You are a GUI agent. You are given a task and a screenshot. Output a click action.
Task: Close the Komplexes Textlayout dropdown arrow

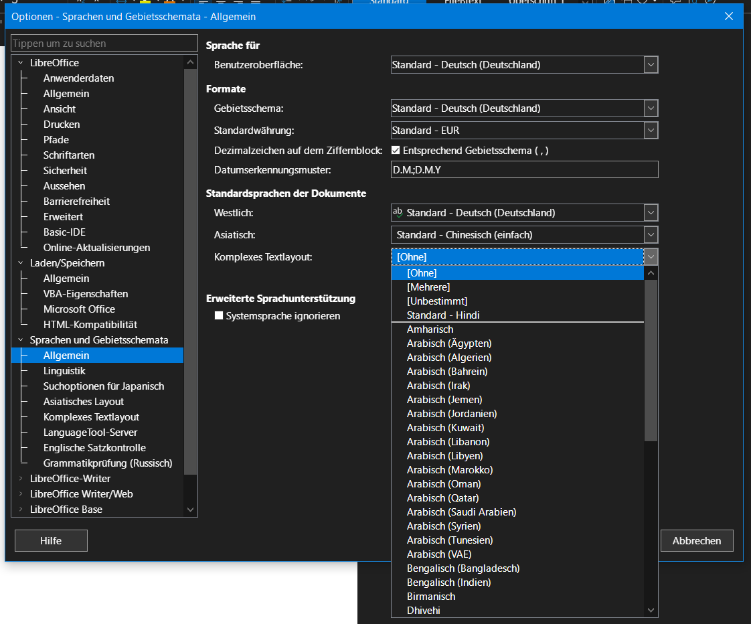[x=651, y=257]
